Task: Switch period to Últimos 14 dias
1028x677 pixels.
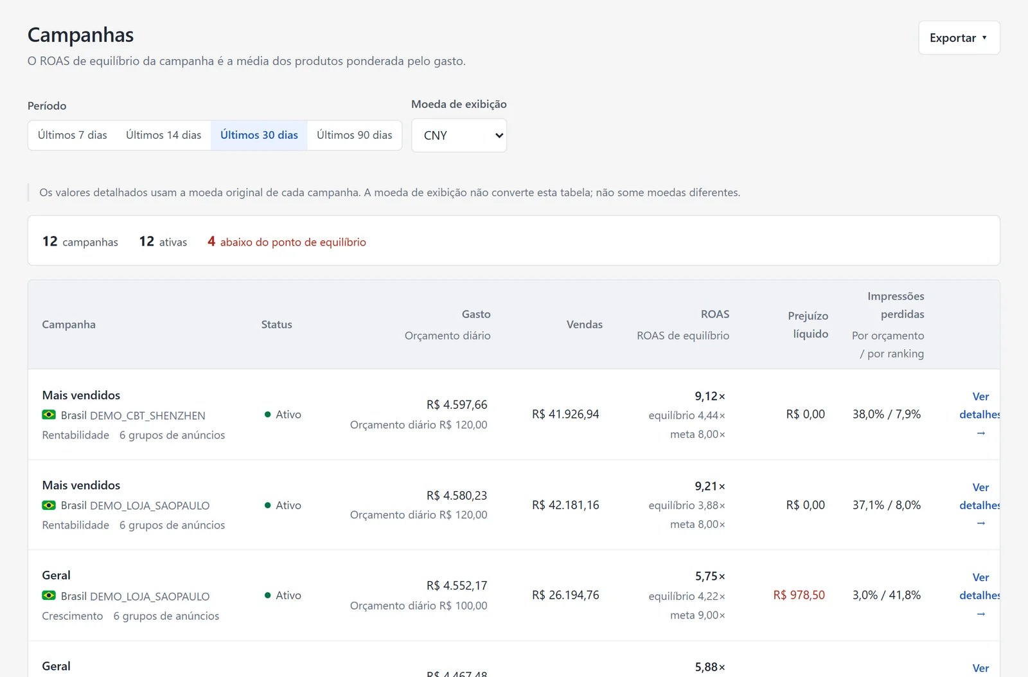Action: click(164, 135)
